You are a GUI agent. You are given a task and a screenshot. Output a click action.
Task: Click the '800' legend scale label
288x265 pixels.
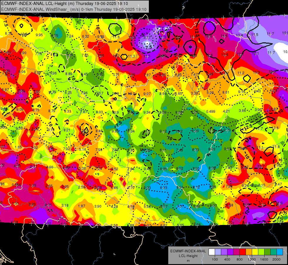click(239, 259)
